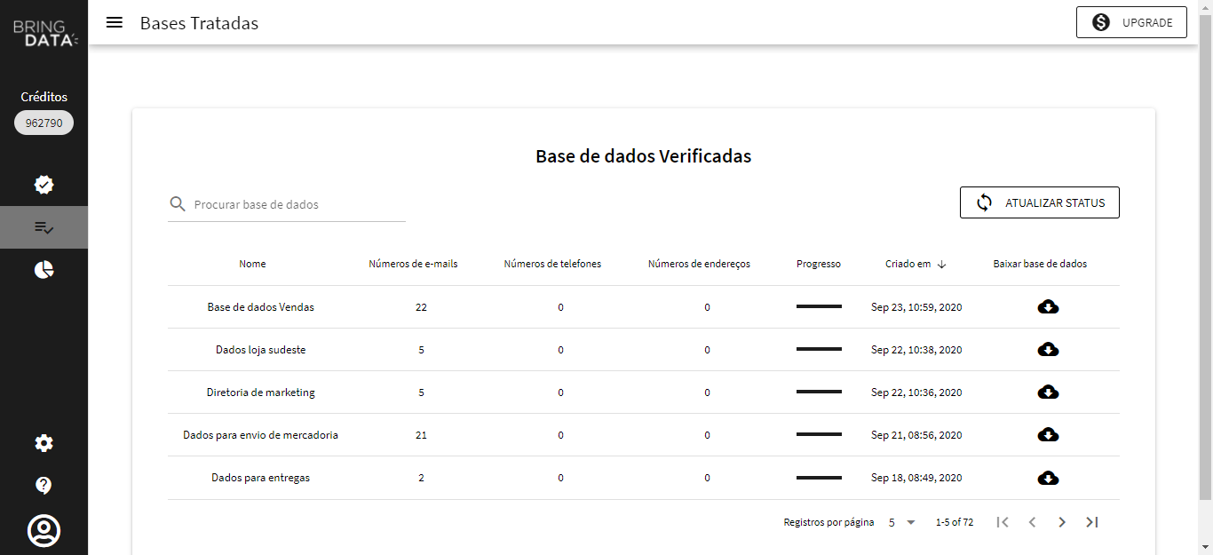
Task: Open the verification badge sidebar icon
Action: pos(44,185)
